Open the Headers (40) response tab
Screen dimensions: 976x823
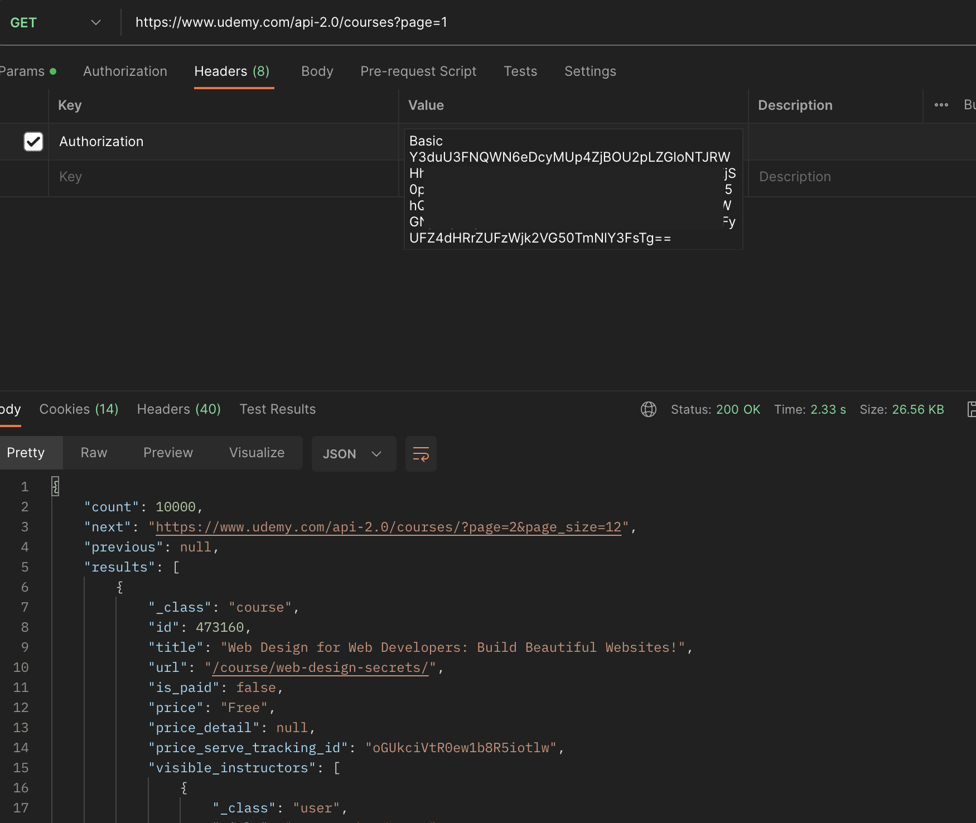point(178,409)
